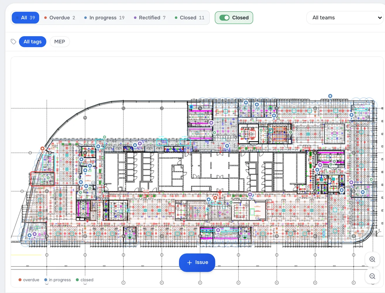Click the "in progress" legend label
This screenshot has width=385, height=293.
tap(60, 280)
